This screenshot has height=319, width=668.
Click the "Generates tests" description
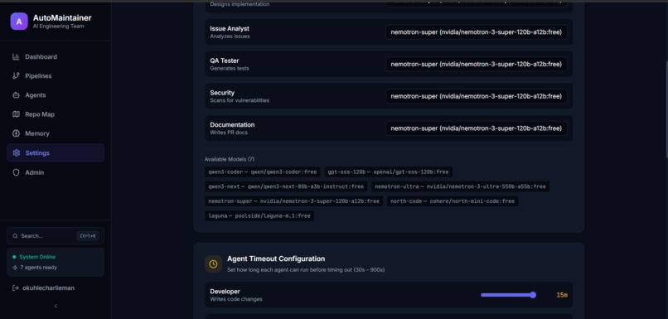tap(230, 68)
